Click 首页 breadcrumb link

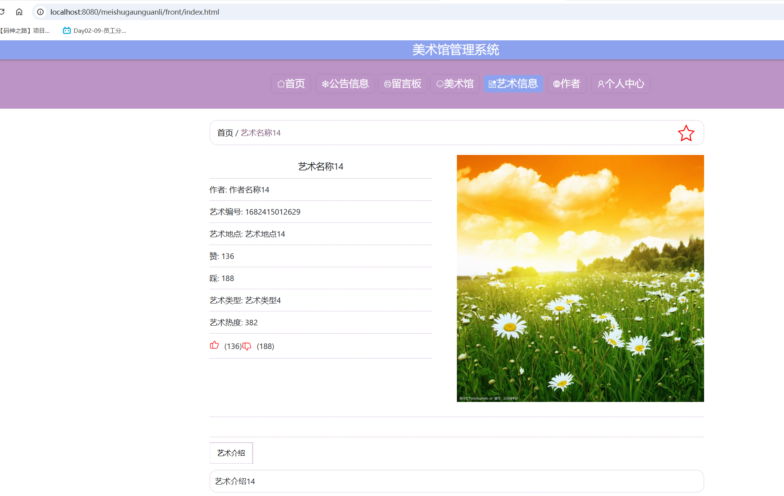(225, 133)
